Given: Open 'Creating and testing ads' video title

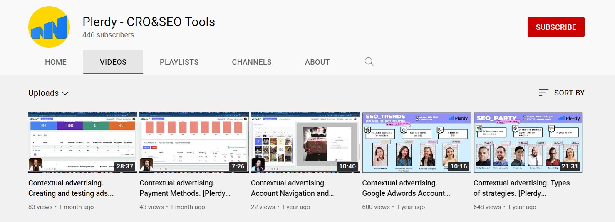Looking at the screenshot, I should tap(72, 188).
